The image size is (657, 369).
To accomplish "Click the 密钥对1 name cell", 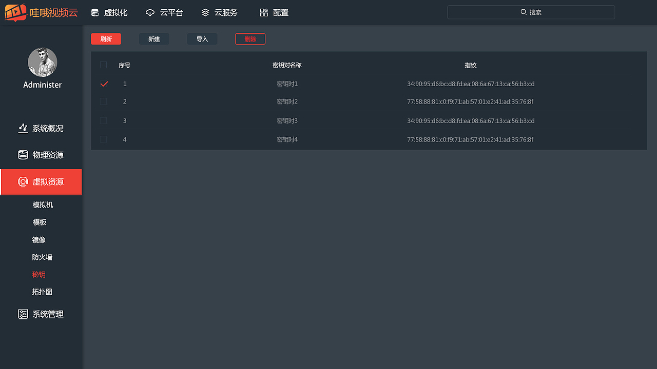I will coord(287,84).
